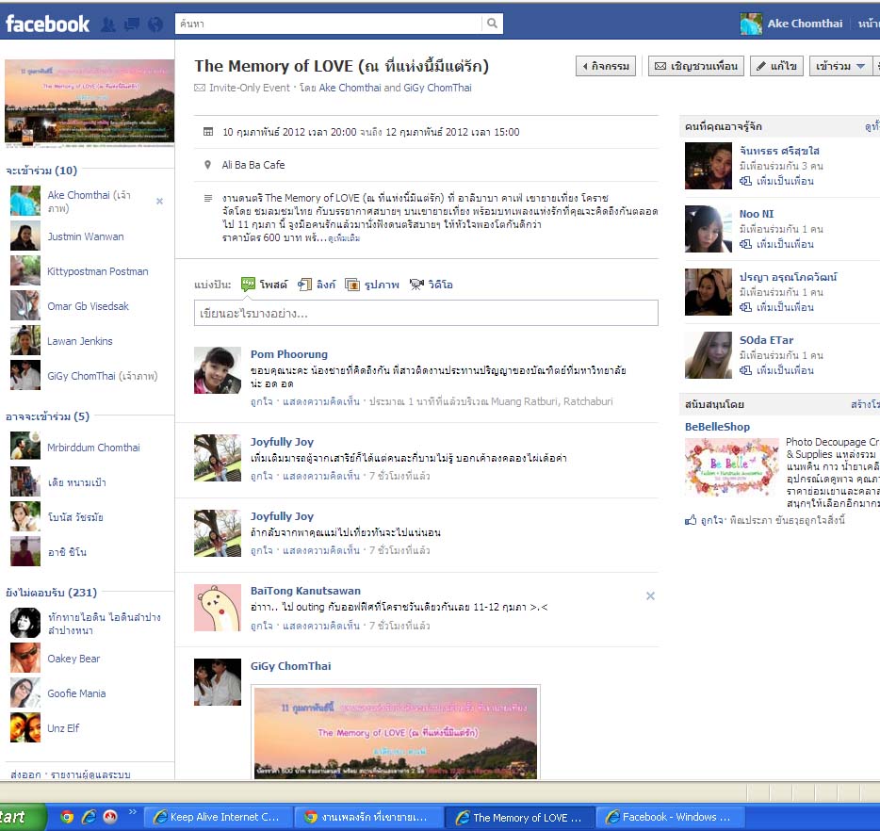
Task: Open notifications globe icon
Action: [x=155, y=24]
